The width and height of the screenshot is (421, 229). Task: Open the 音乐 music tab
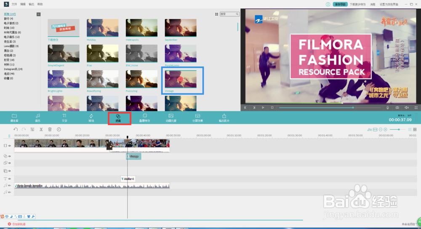[x=38, y=118]
